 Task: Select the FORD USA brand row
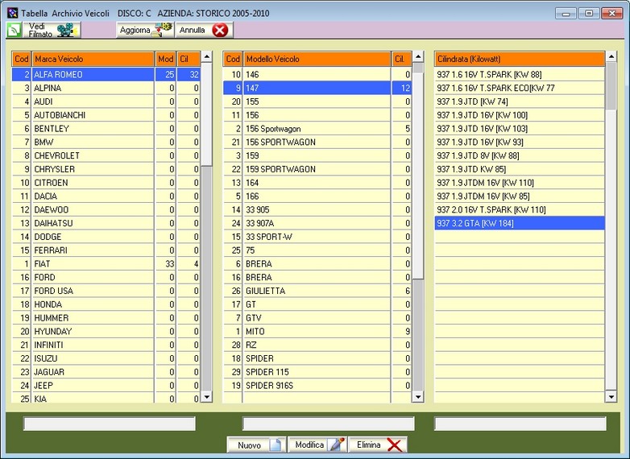pos(106,291)
